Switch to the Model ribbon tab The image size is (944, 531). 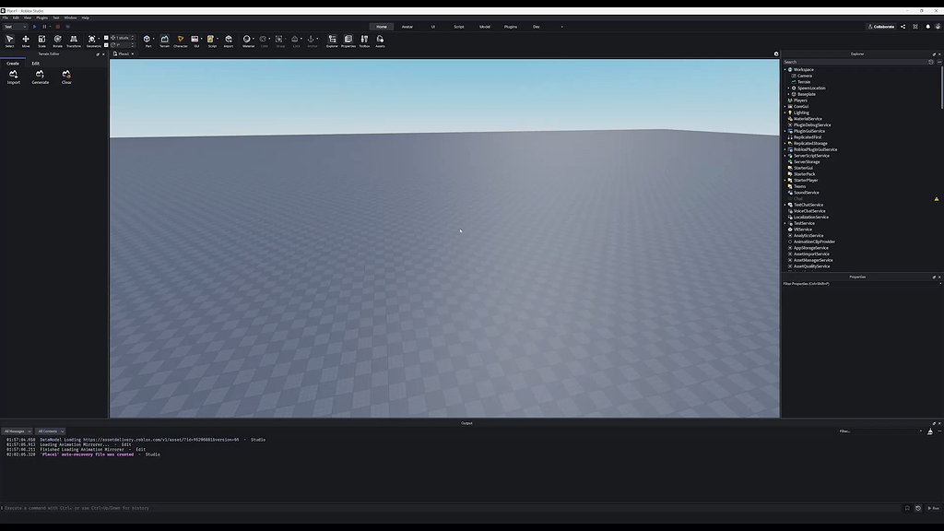click(485, 27)
